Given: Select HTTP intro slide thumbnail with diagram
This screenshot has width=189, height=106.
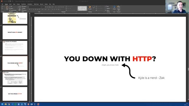Looking at the screenshot, I should (15, 79).
